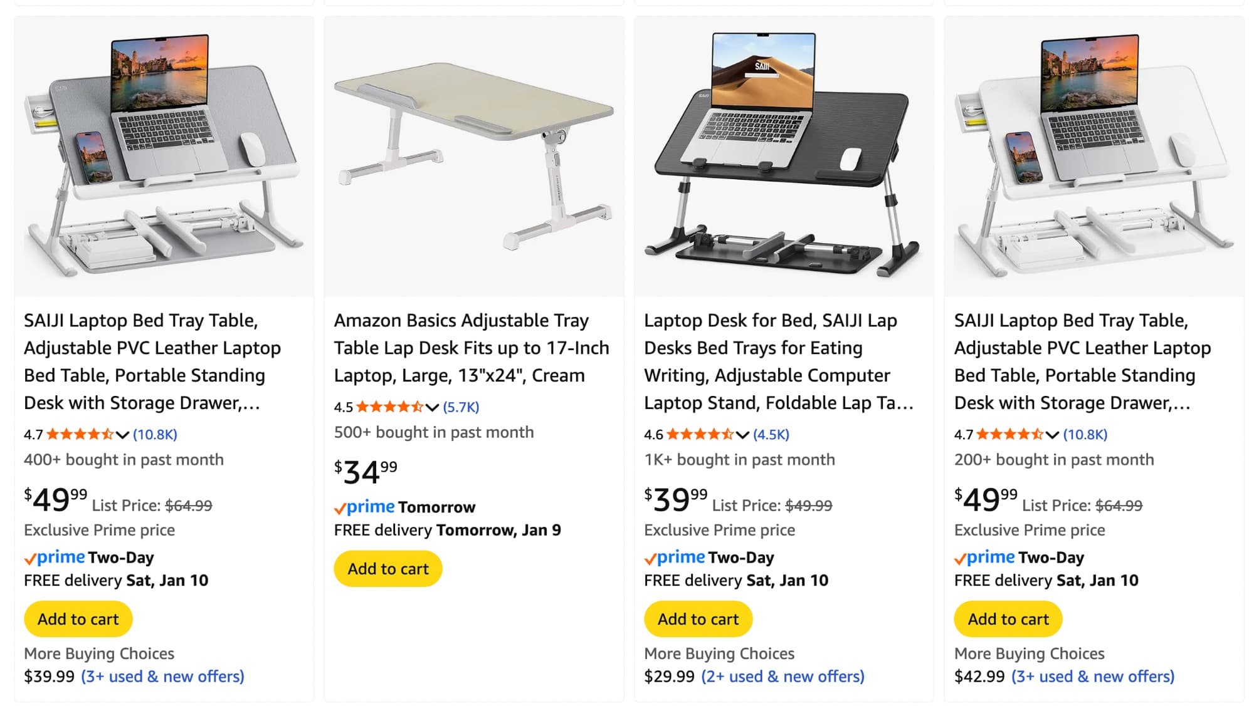Image resolution: width=1254 pixels, height=706 pixels.
Task: Open the white SAIJI laptop tray image
Action: click(1093, 157)
